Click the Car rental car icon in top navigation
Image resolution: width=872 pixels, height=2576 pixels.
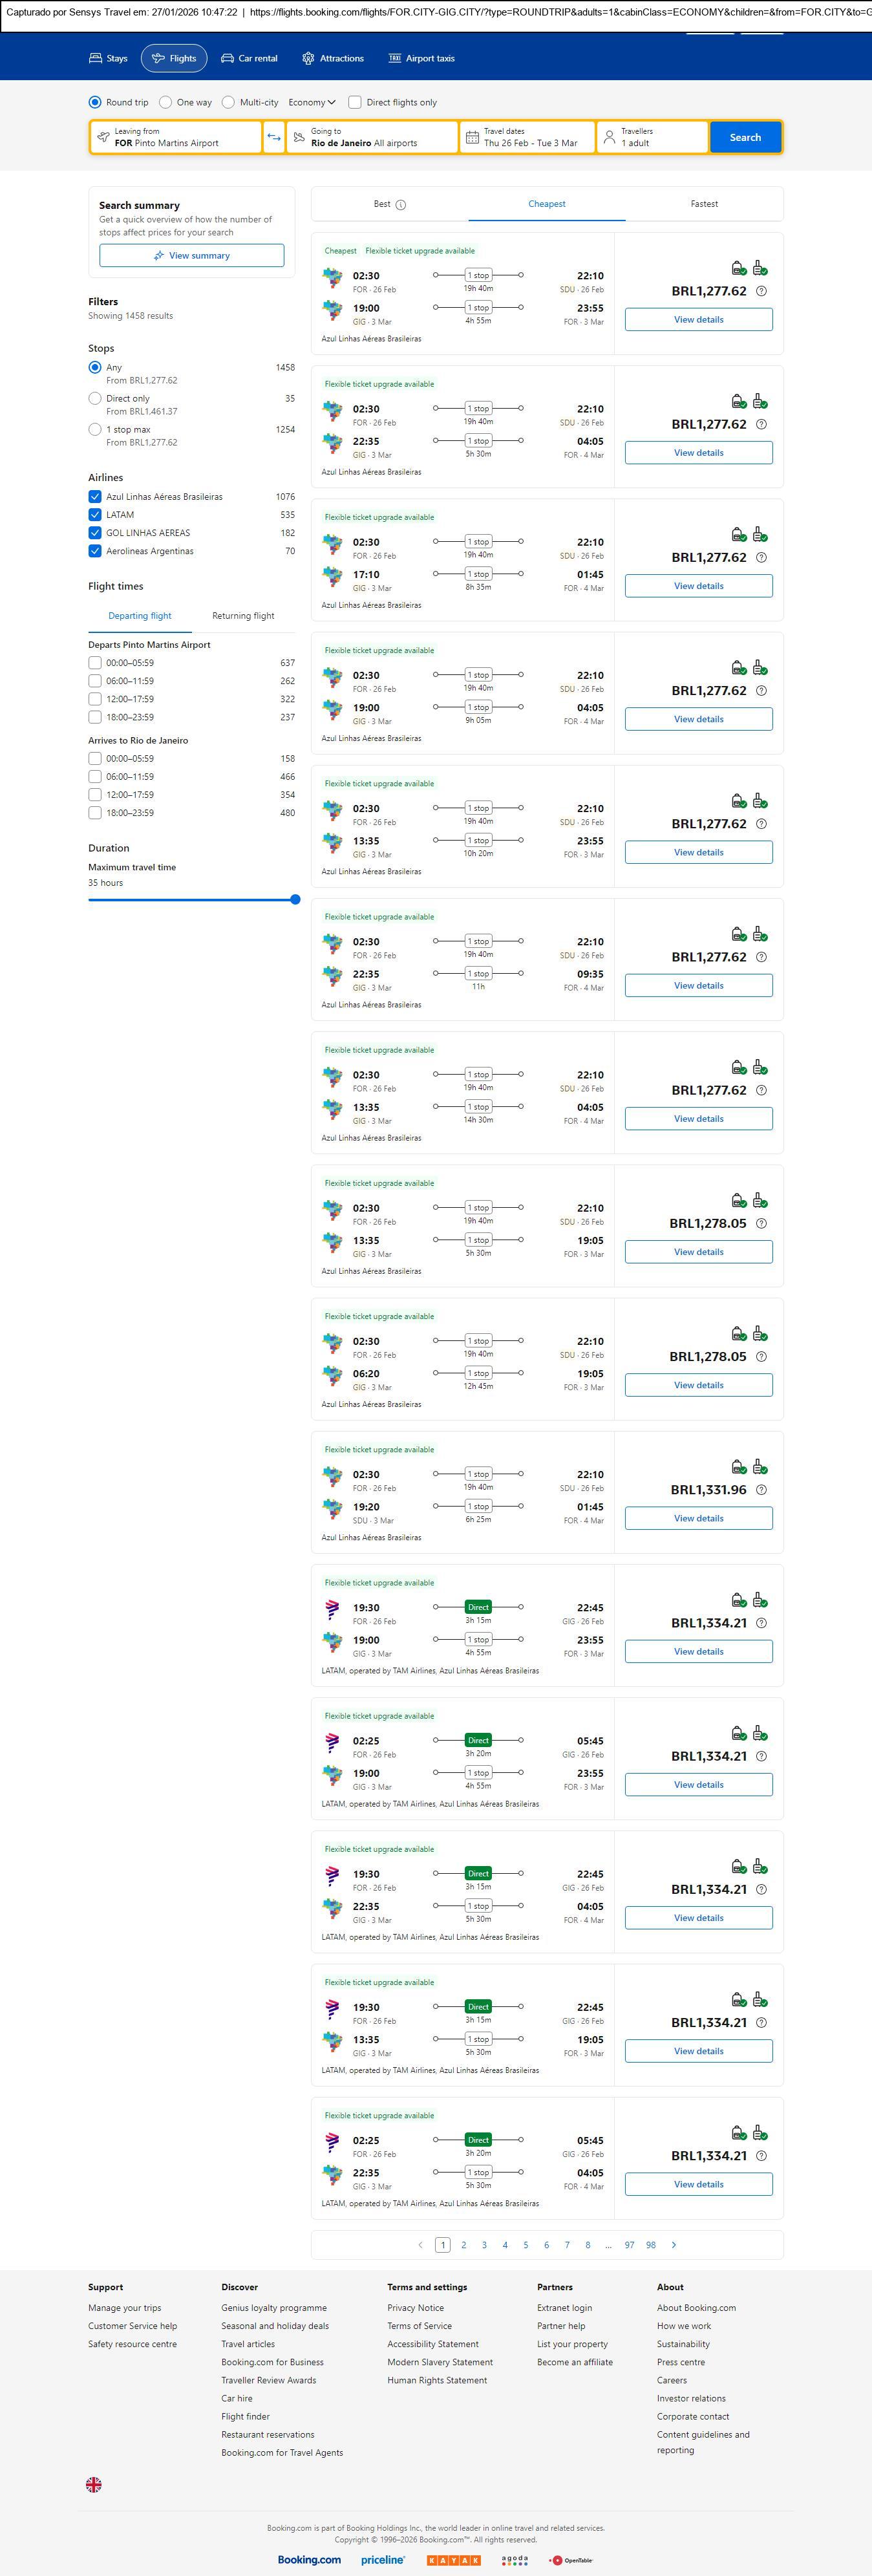(x=228, y=59)
